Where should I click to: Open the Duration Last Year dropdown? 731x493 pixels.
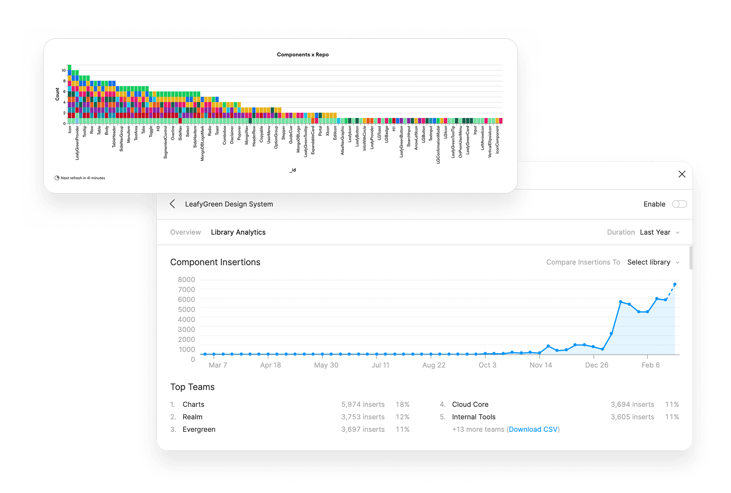coord(655,232)
